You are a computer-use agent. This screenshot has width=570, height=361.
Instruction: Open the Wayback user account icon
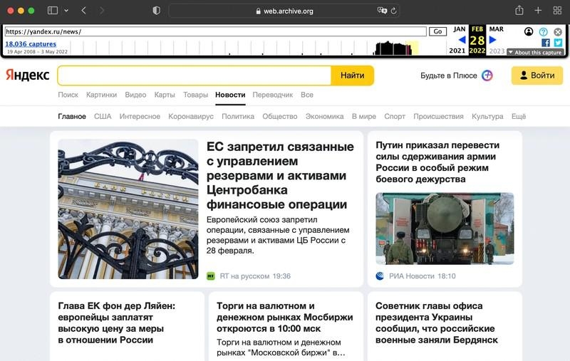pos(529,32)
